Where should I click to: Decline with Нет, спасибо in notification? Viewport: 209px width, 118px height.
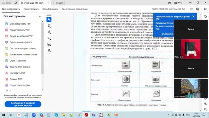[167, 34]
